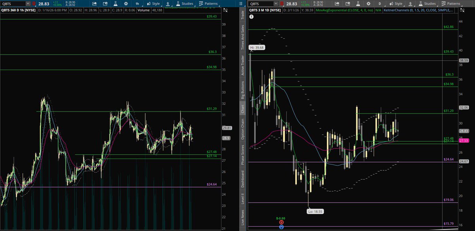Click the exclamation alert bubble on right chart
This screenshot has width=475, height=231.
(251, 17)
